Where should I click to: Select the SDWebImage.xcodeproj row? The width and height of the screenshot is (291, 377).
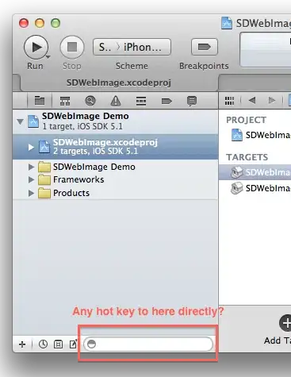(x=116, y=147)
